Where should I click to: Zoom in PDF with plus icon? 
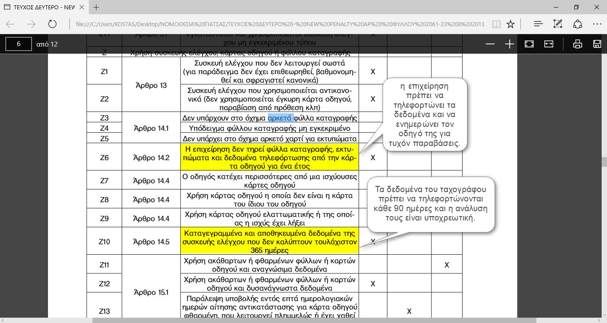(510, 44)
